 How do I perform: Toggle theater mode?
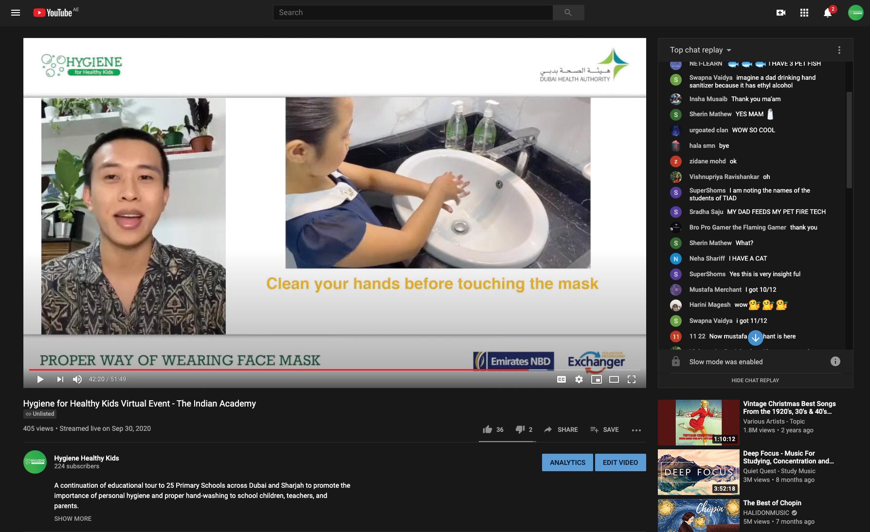[x=614, y=379]
